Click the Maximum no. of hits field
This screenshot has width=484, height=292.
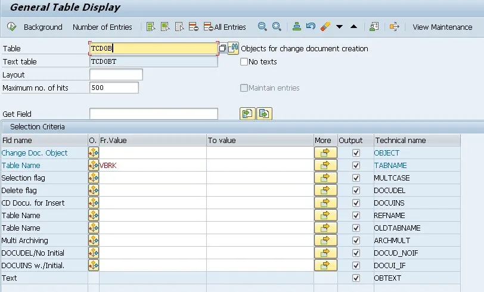(x=114, y=88)
